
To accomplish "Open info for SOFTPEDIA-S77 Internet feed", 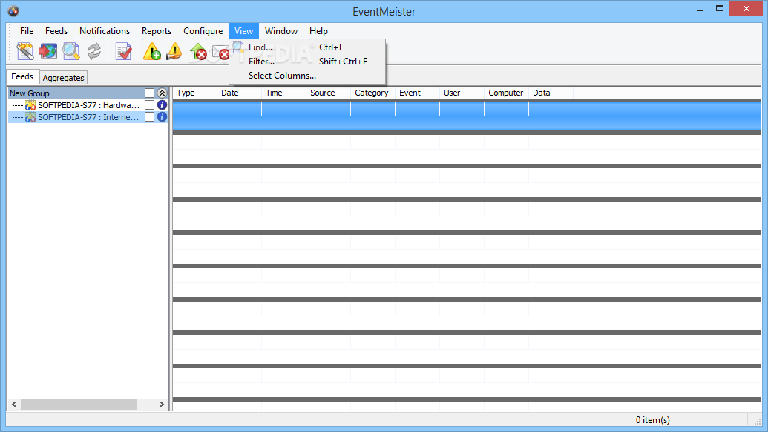I will [x=162, y=116].
